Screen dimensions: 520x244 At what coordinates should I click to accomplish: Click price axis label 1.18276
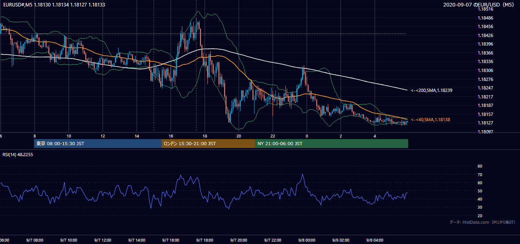pos(485,79)
